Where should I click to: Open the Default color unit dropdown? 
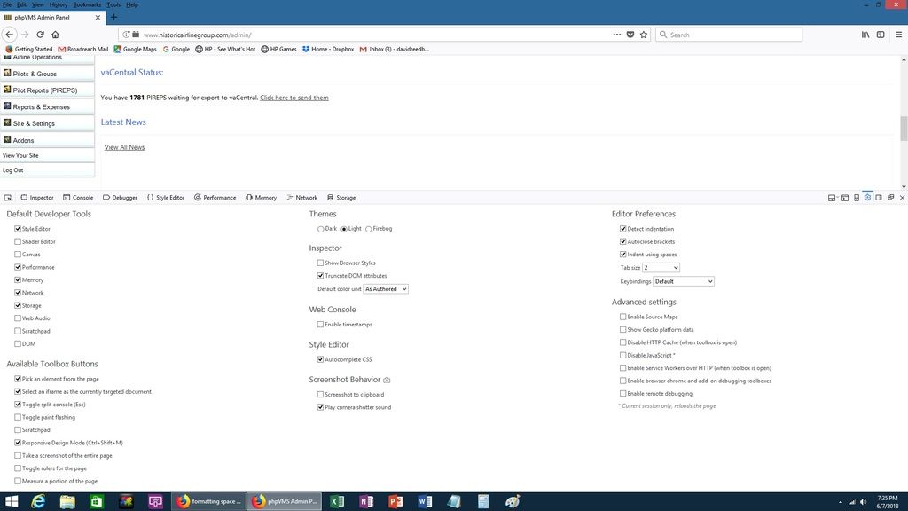tap(386, 289)
